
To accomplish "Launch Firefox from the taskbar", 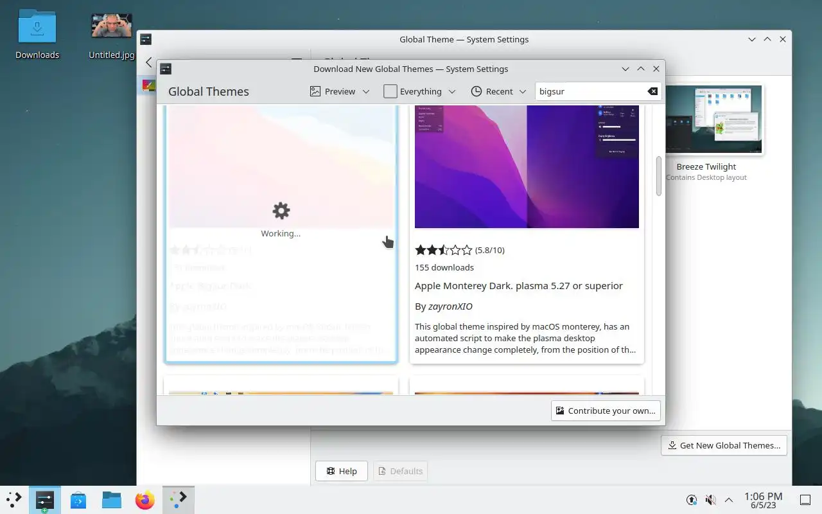I will click(x=145, y=500).
